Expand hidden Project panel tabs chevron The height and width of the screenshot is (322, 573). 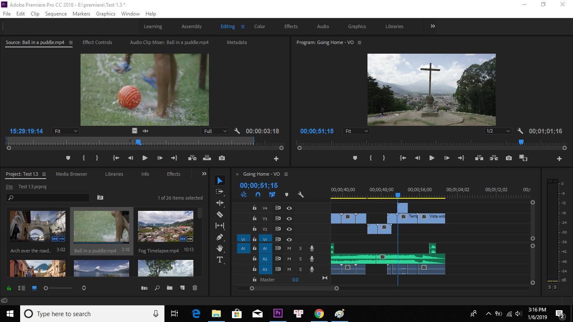(x=204, y=174)
